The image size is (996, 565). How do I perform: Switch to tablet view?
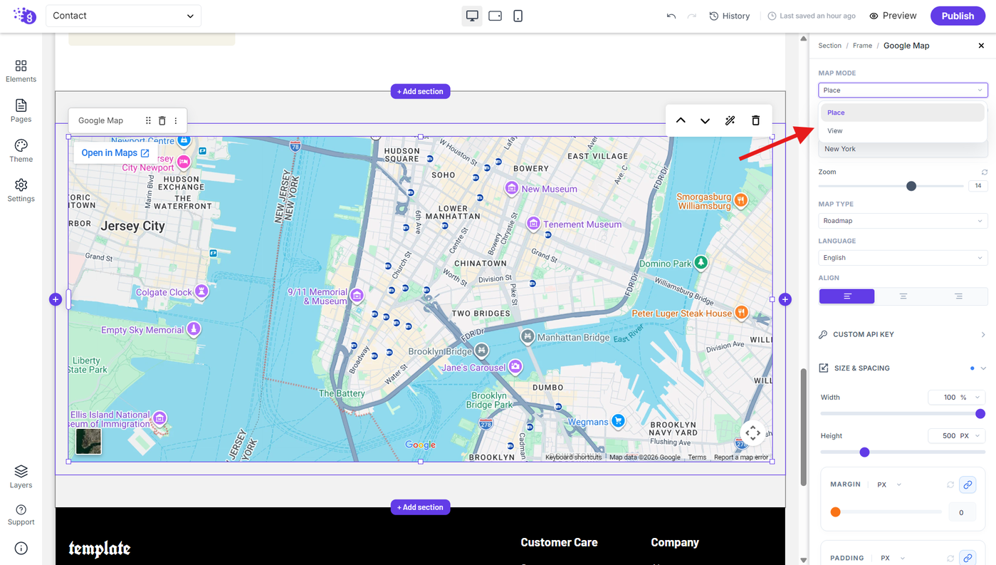pos(495,16)
